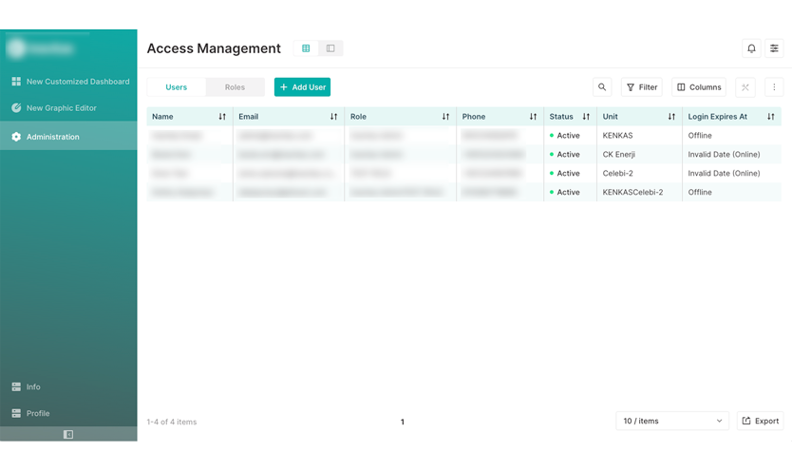Open the items per page dropdown
This screenshot has height=470, width=792.
[671, 421]
